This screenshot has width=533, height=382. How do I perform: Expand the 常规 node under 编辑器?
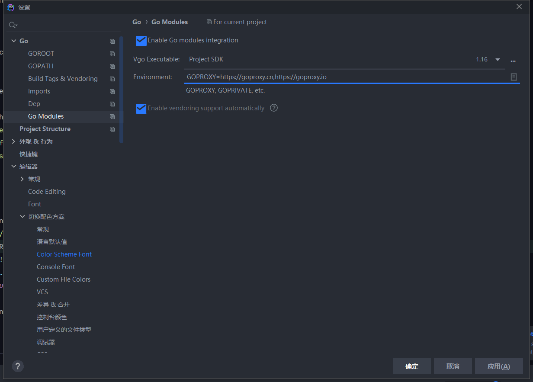pyautogui.click(x=22, y=179)
